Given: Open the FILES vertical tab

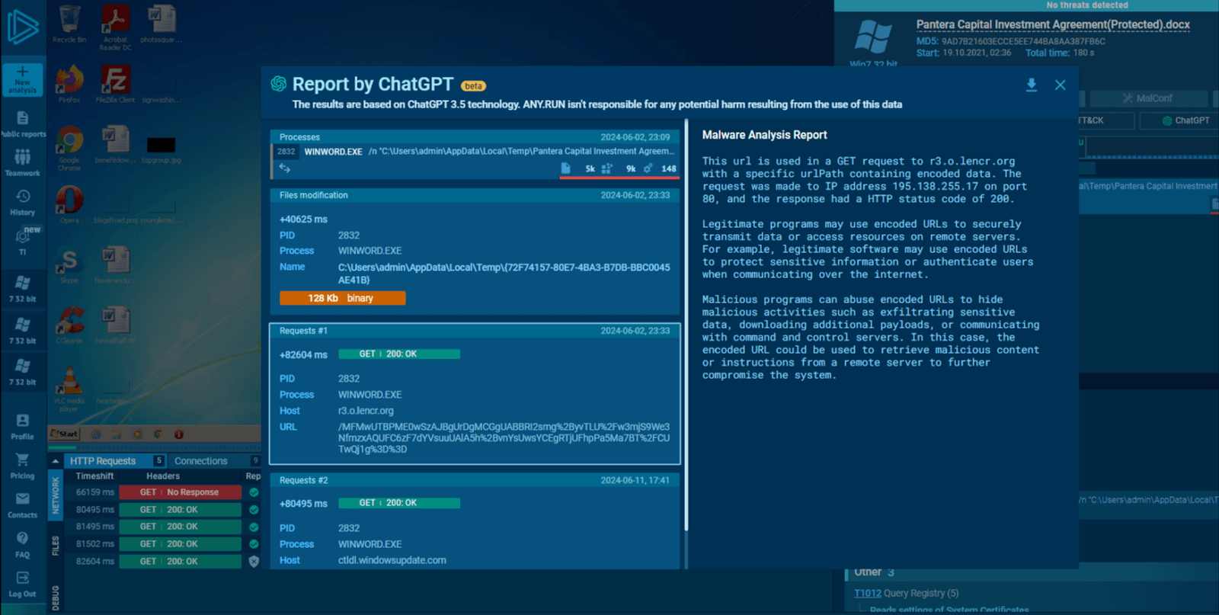Looking at the screenshot, I should [x=55, y=546].
